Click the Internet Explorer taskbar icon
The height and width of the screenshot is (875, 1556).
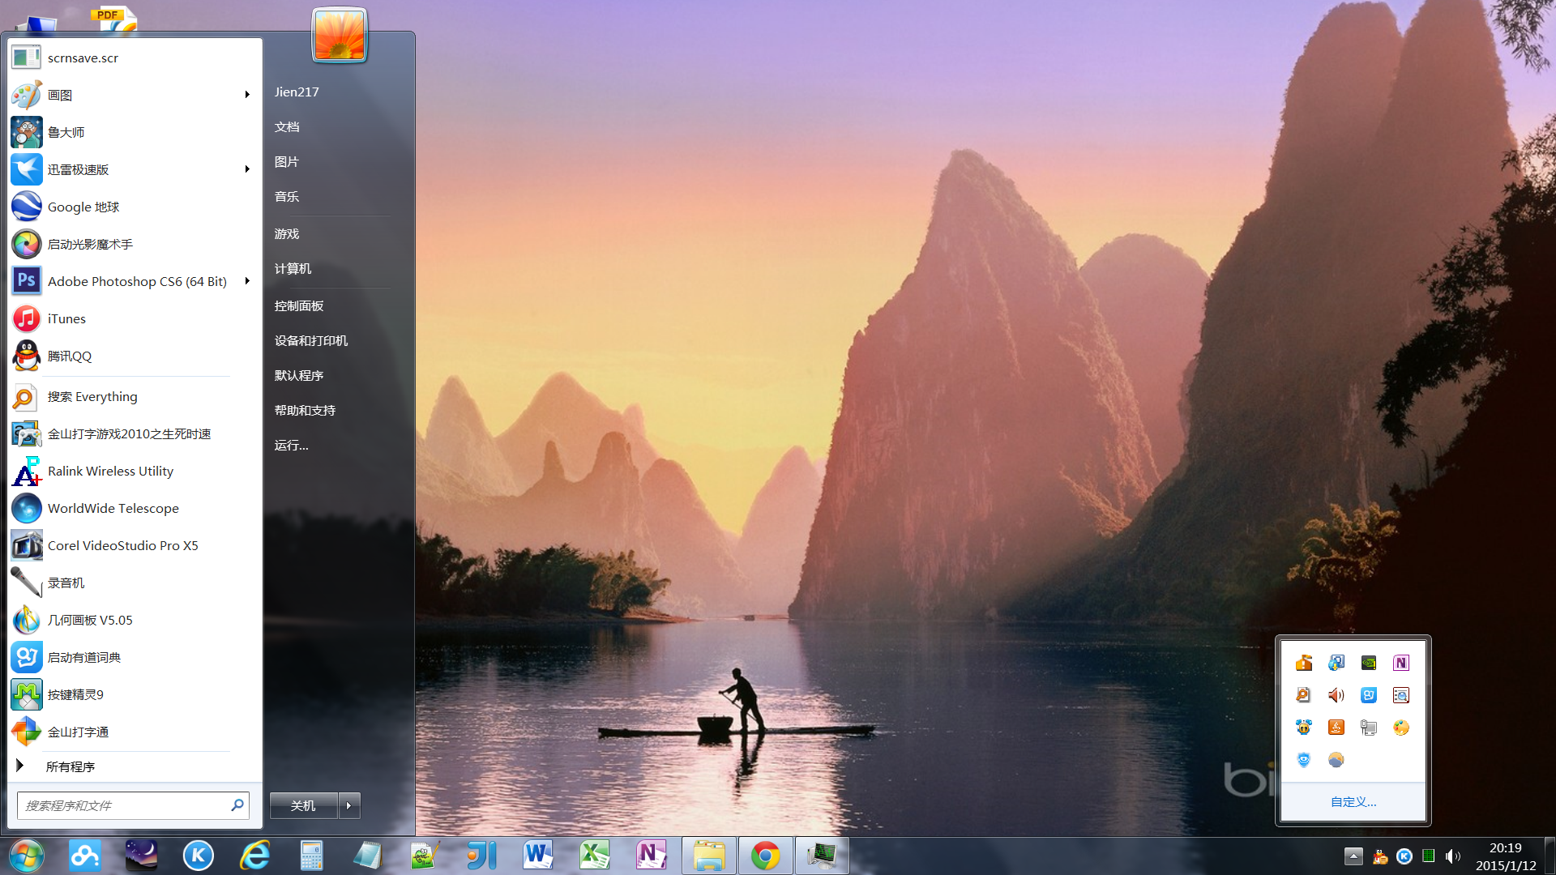coord(255,856)
